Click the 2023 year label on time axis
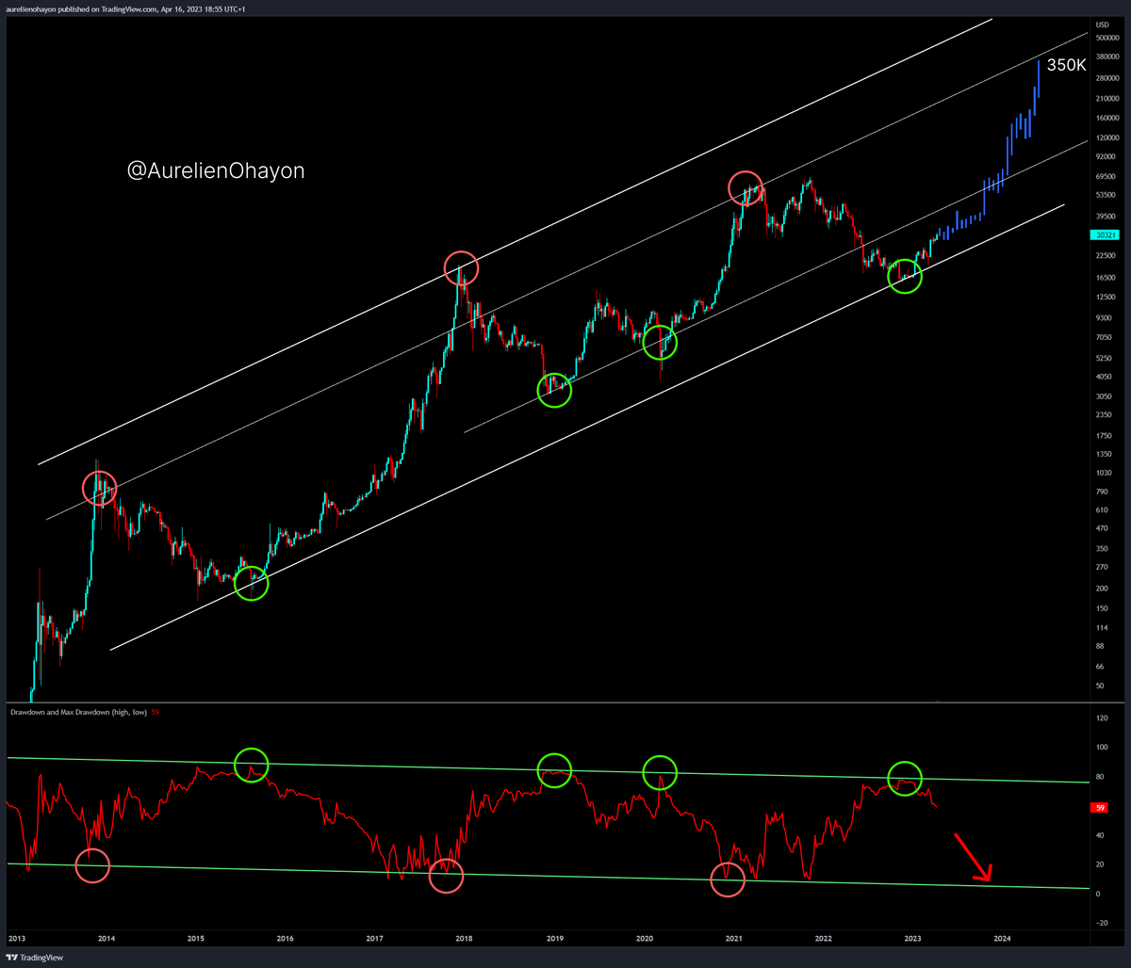This screenshot has height=968, width=1131. pos(913,939)
